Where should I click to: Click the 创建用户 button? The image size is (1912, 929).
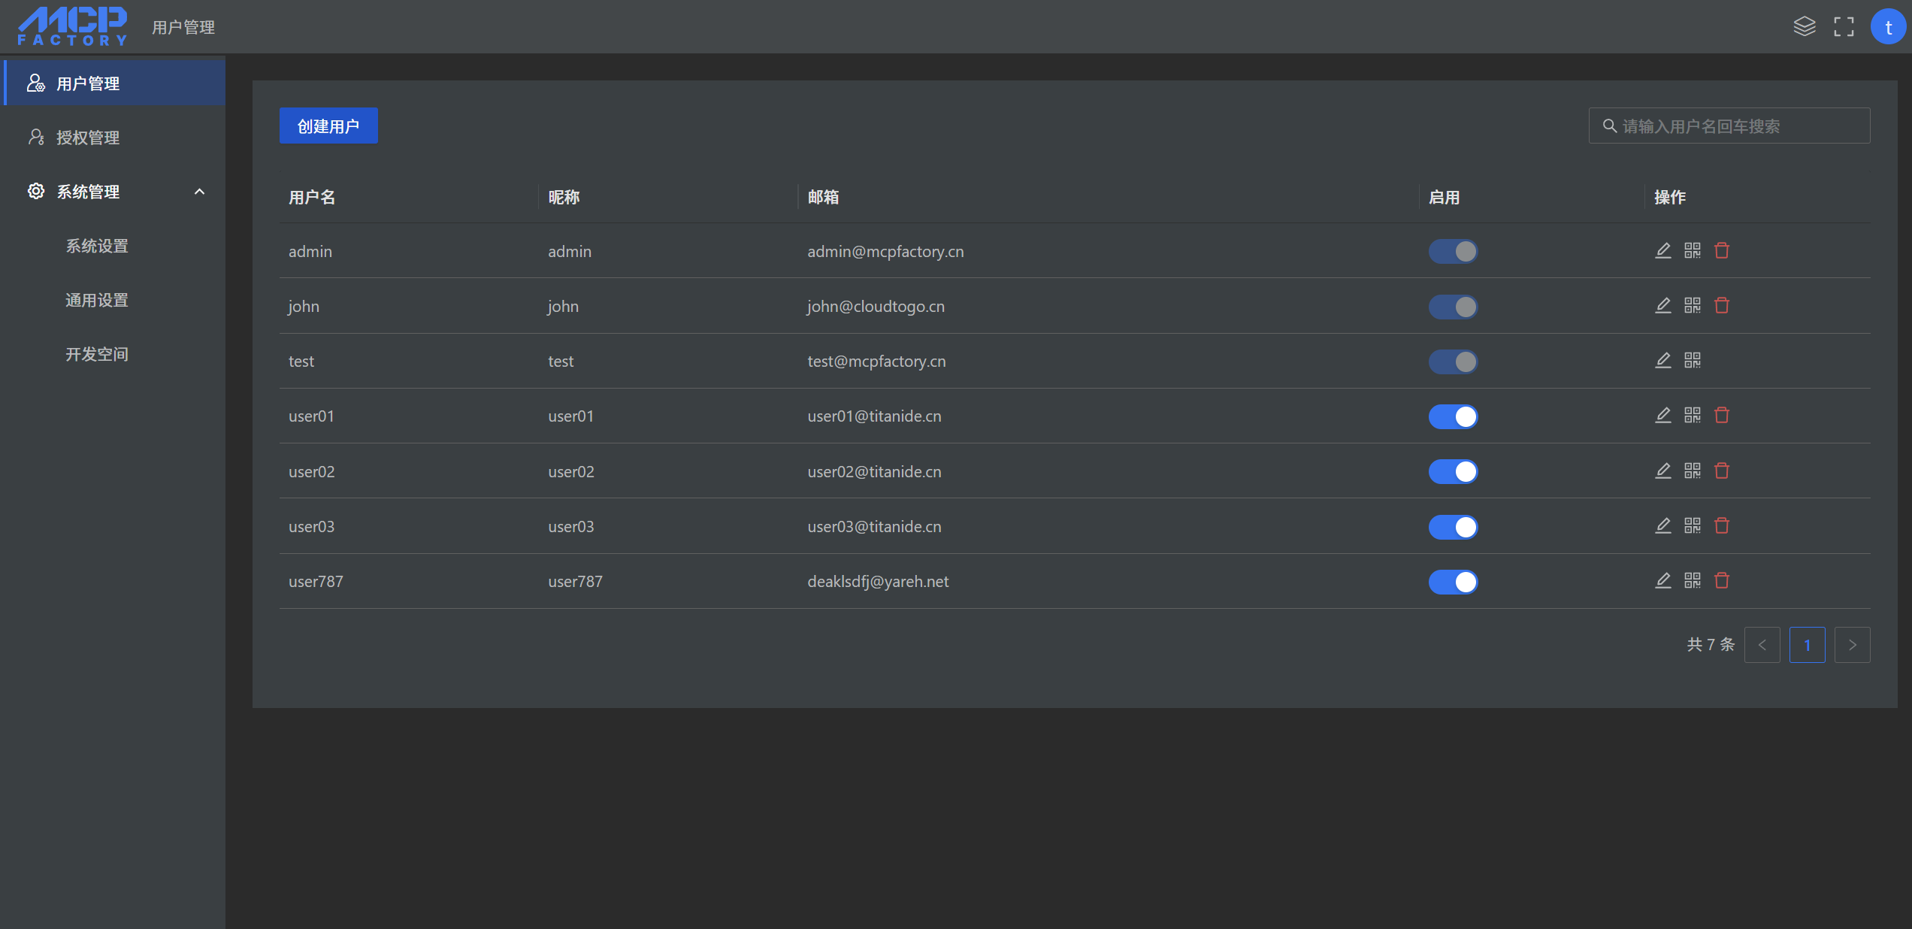[x=328, y=126]
